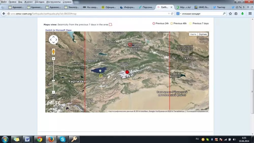Switch map to Спутник satellite view
The image size is (254, 143).
click(x=203, y=34)
